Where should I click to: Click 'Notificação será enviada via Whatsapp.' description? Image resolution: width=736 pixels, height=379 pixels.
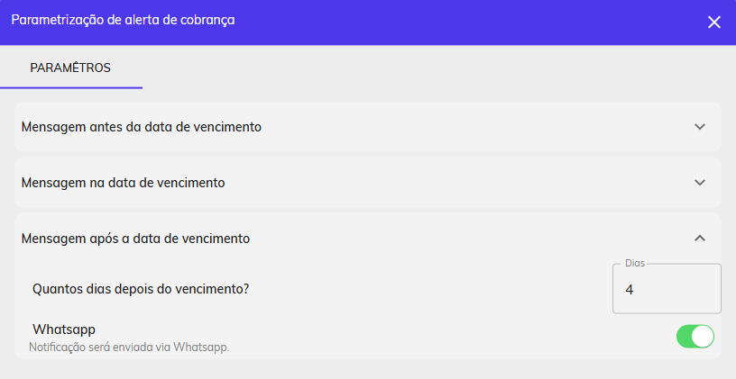tap(129, 347)
